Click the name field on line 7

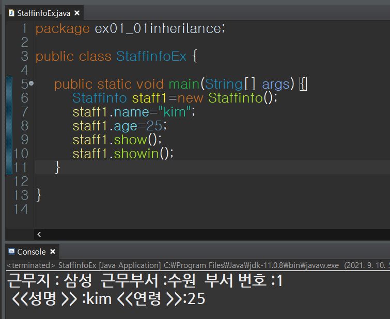[132, 112]
